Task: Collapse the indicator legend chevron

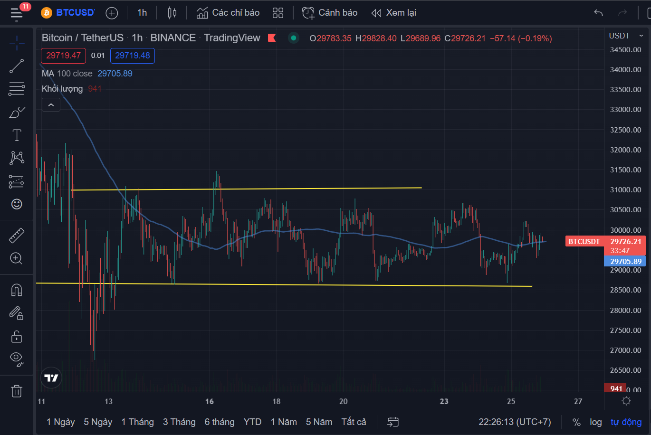Action: tap(51, 105)
